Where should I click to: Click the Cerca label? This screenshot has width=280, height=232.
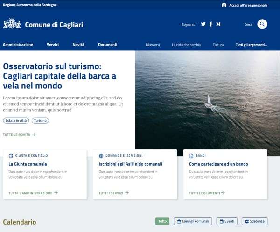click(x=248, y=24)
